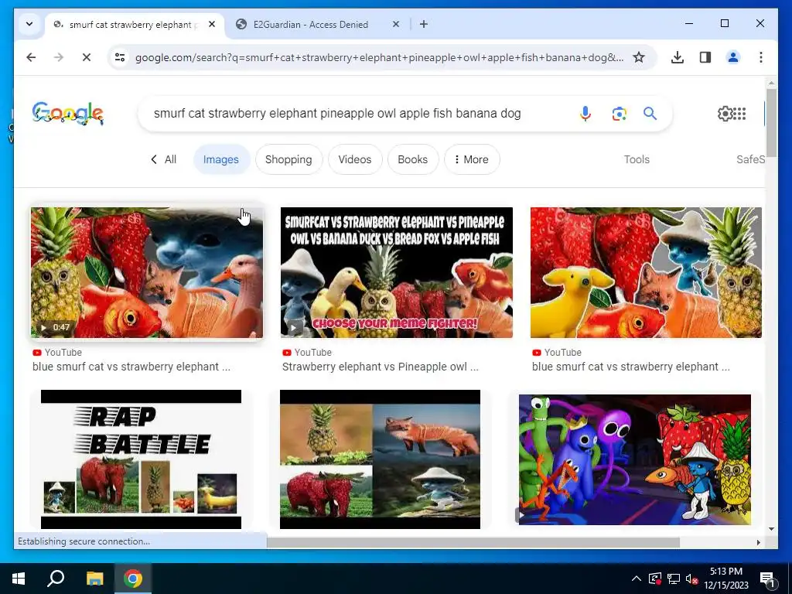This screenshot has width=792, height=594.
Task: Open the taskbar clock showing 5:13 PM
Action: (726, 579)
